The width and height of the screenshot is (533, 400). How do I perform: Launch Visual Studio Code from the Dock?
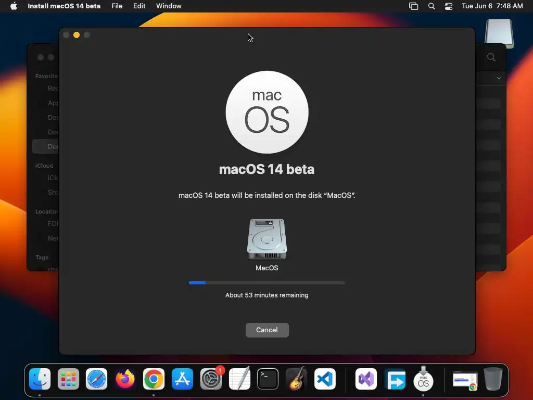325,379
